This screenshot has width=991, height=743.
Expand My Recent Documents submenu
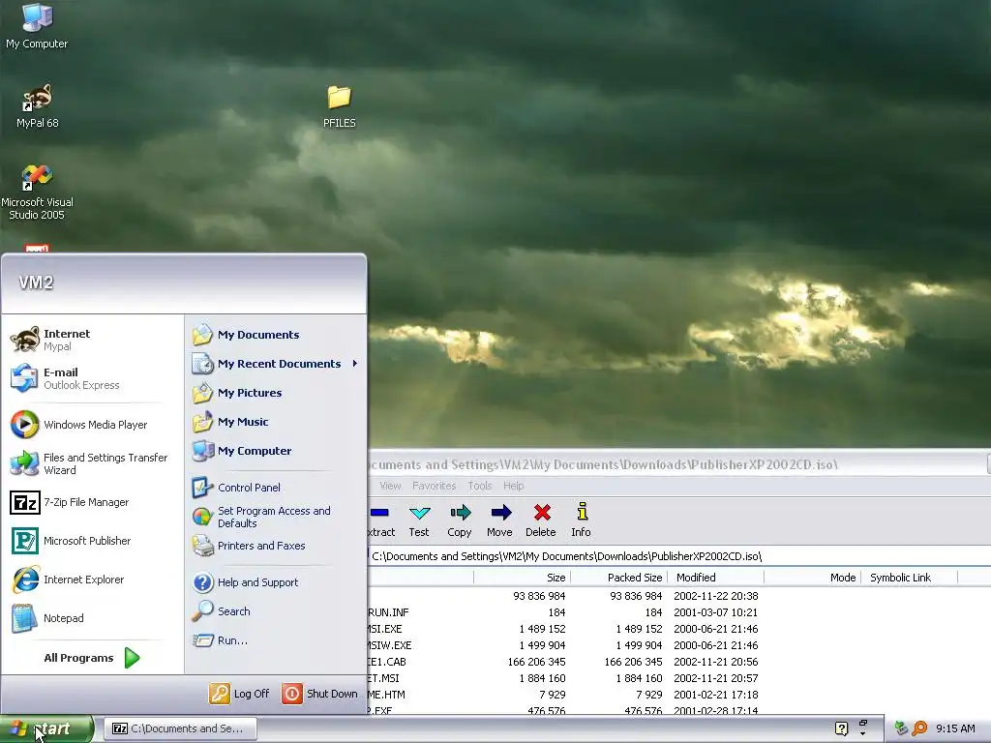[276, 364]
